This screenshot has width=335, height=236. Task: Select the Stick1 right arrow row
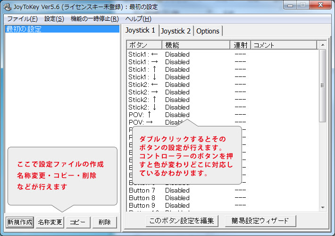222,62
